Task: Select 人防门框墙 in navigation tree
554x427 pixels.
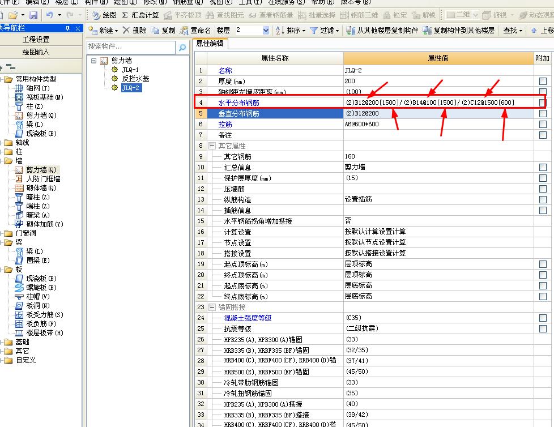Action: coord(42,179)
